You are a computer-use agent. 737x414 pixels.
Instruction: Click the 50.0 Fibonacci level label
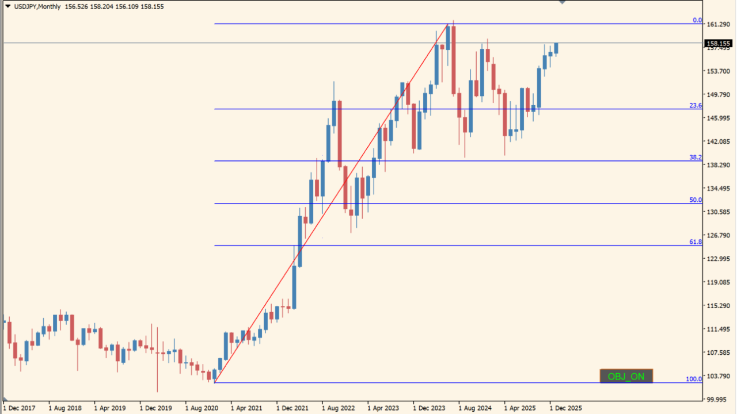pyautogui.click(x=696, y=200)
